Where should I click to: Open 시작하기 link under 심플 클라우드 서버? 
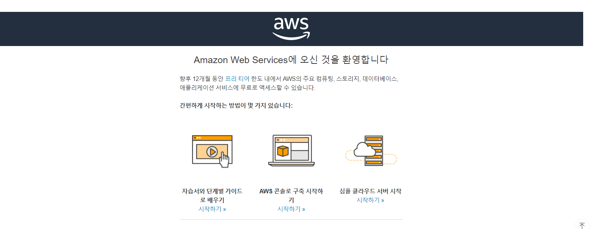(x=371, y=200)
